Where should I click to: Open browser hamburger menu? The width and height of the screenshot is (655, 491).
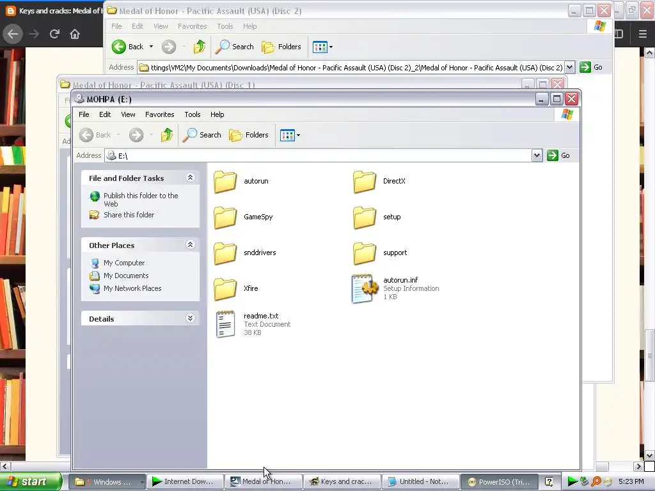(642, 34)
